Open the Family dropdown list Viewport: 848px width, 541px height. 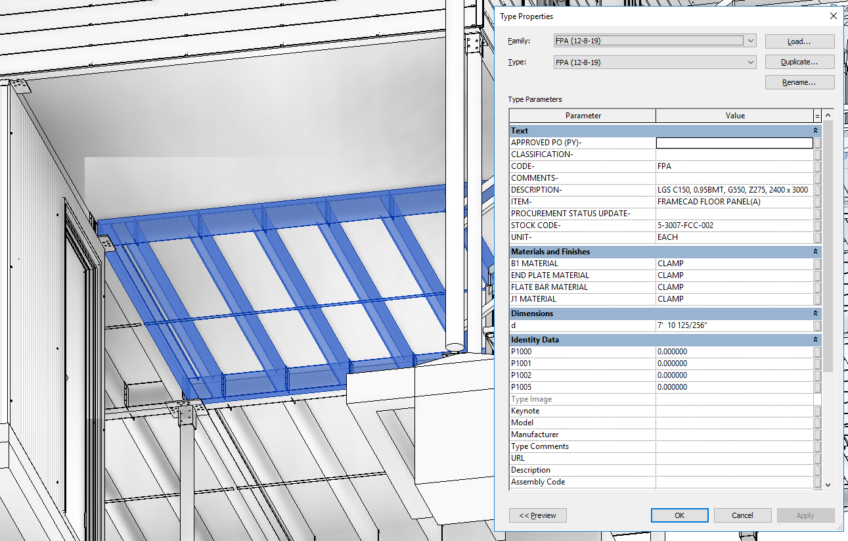click(x=750, y=40)
